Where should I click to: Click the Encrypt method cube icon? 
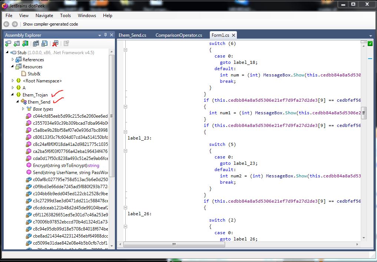[29, 165]
